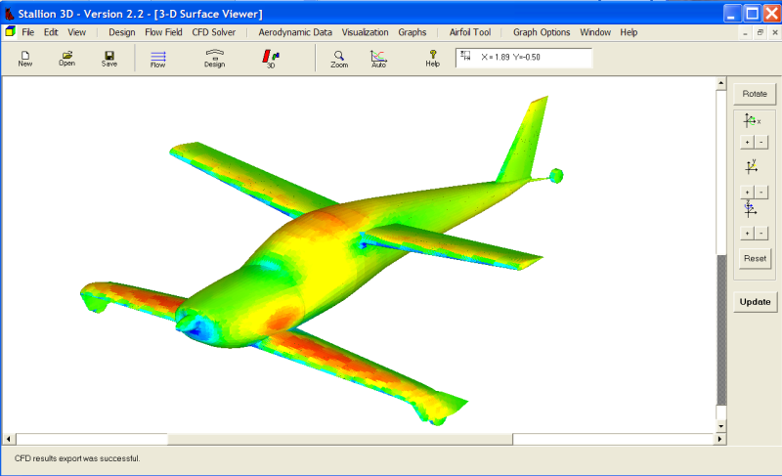Switch to Design mode toolbar icon
Screen dimensions: 782x476
[214, 59]
